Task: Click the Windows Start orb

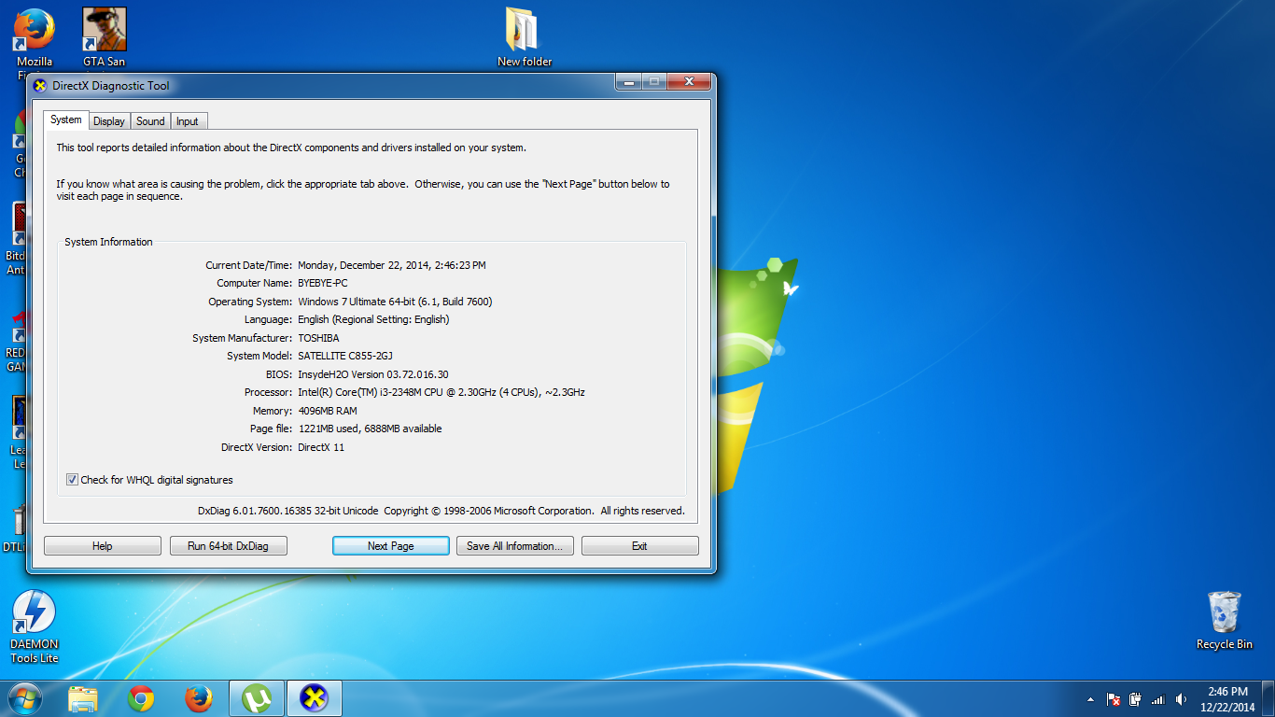Action: [x=25, y=698]
